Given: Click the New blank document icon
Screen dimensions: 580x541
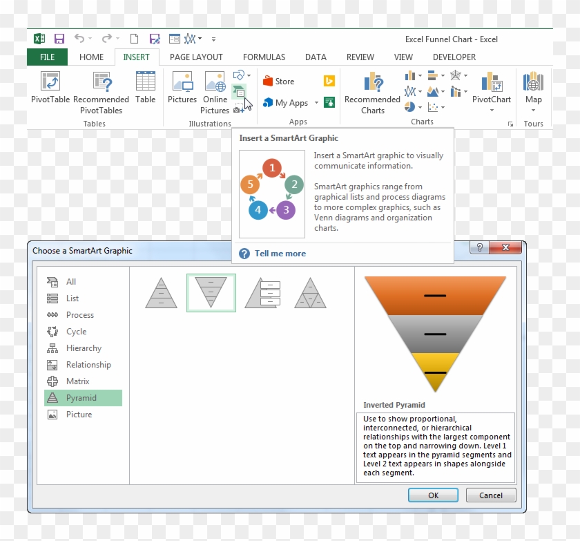Looking at the screenshot, I should 134,39.
